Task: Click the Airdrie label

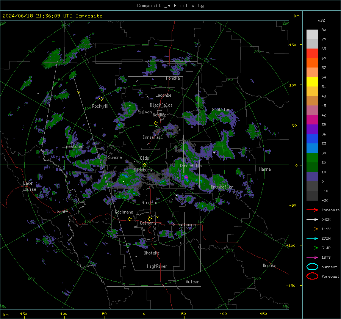Action: point(149,203)
